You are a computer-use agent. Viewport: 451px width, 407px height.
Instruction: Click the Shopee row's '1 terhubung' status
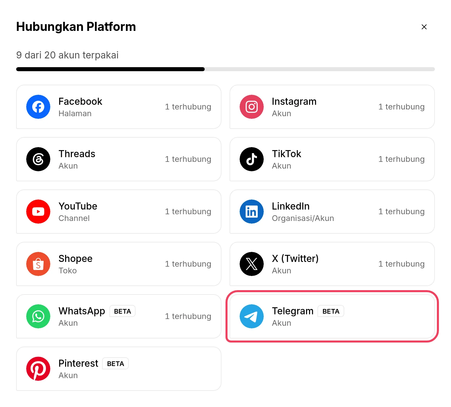pos(188,264)
